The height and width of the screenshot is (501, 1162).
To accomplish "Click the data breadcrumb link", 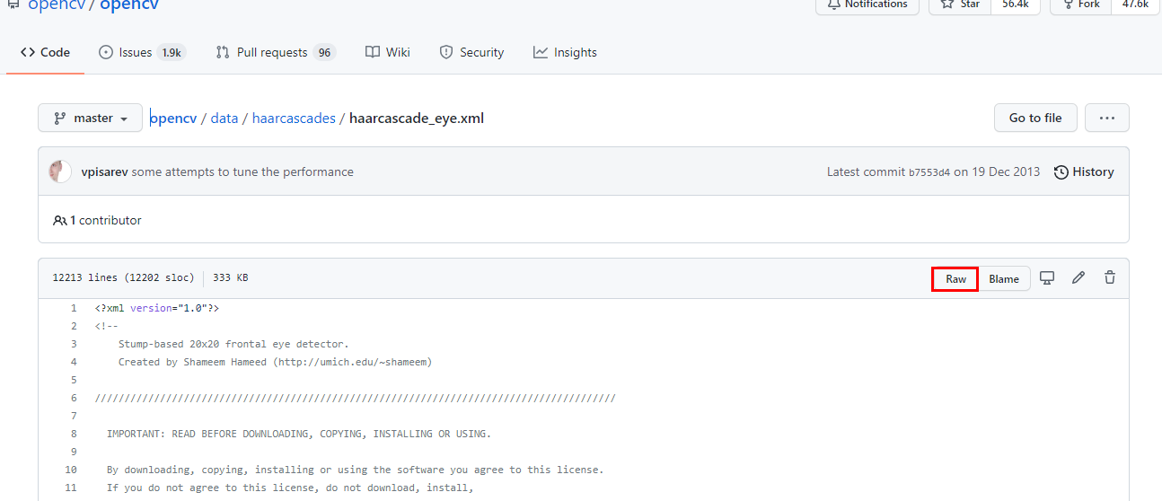I will tap(224, 118).
